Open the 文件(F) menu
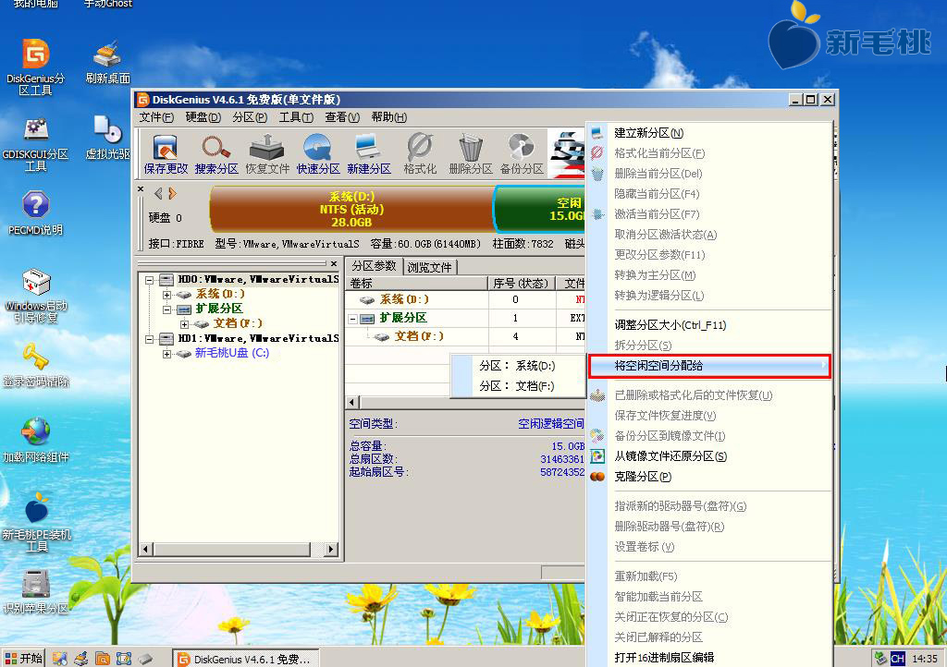 pos(156,117)
